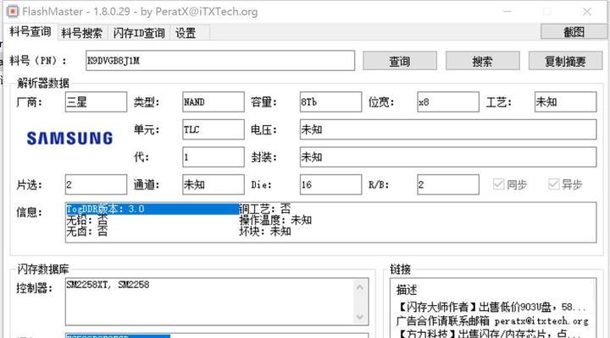
Task: Select the 铜工艺: 否 info line
Action: point(265,209)
